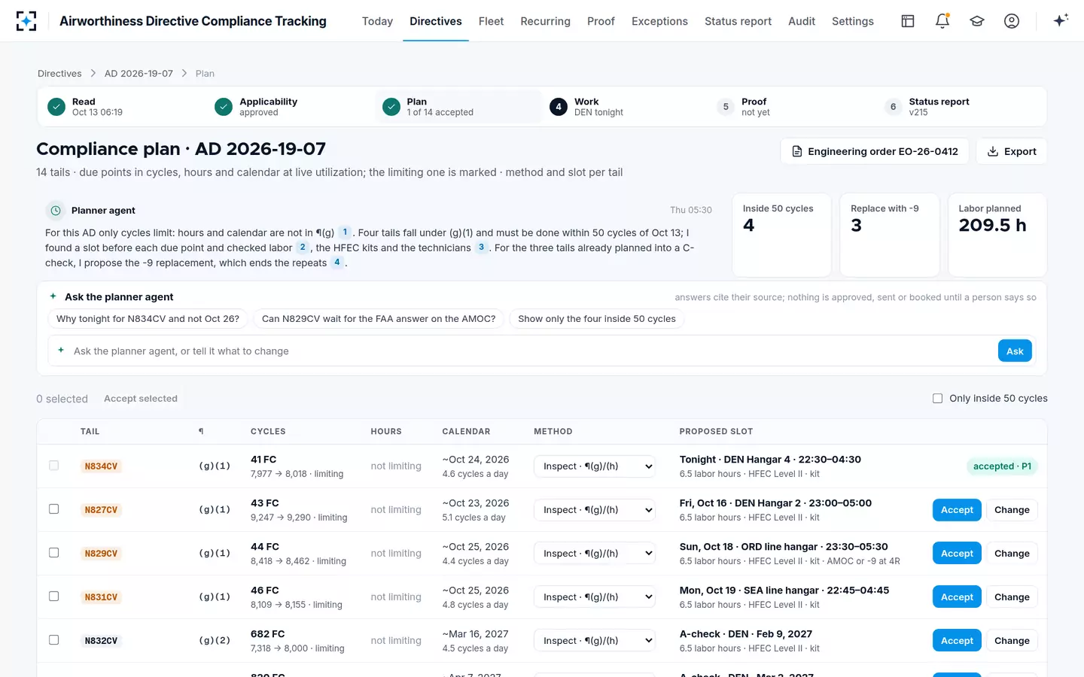The image size is (1084, 677).
Task: Tick the N834CV row checkbox
Action: (54, 466)
